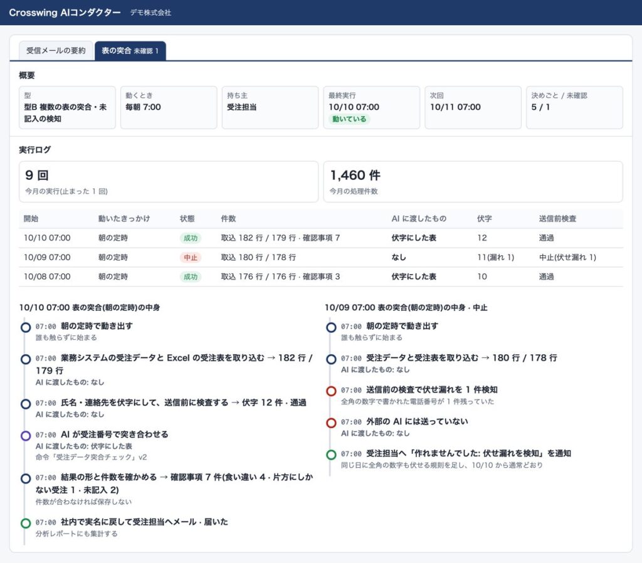Click marker for 朝の定時で動き出す in 10/10 timeline
Image resolution: width=642 pixels, height=563 pixels.
click(26, 327)
